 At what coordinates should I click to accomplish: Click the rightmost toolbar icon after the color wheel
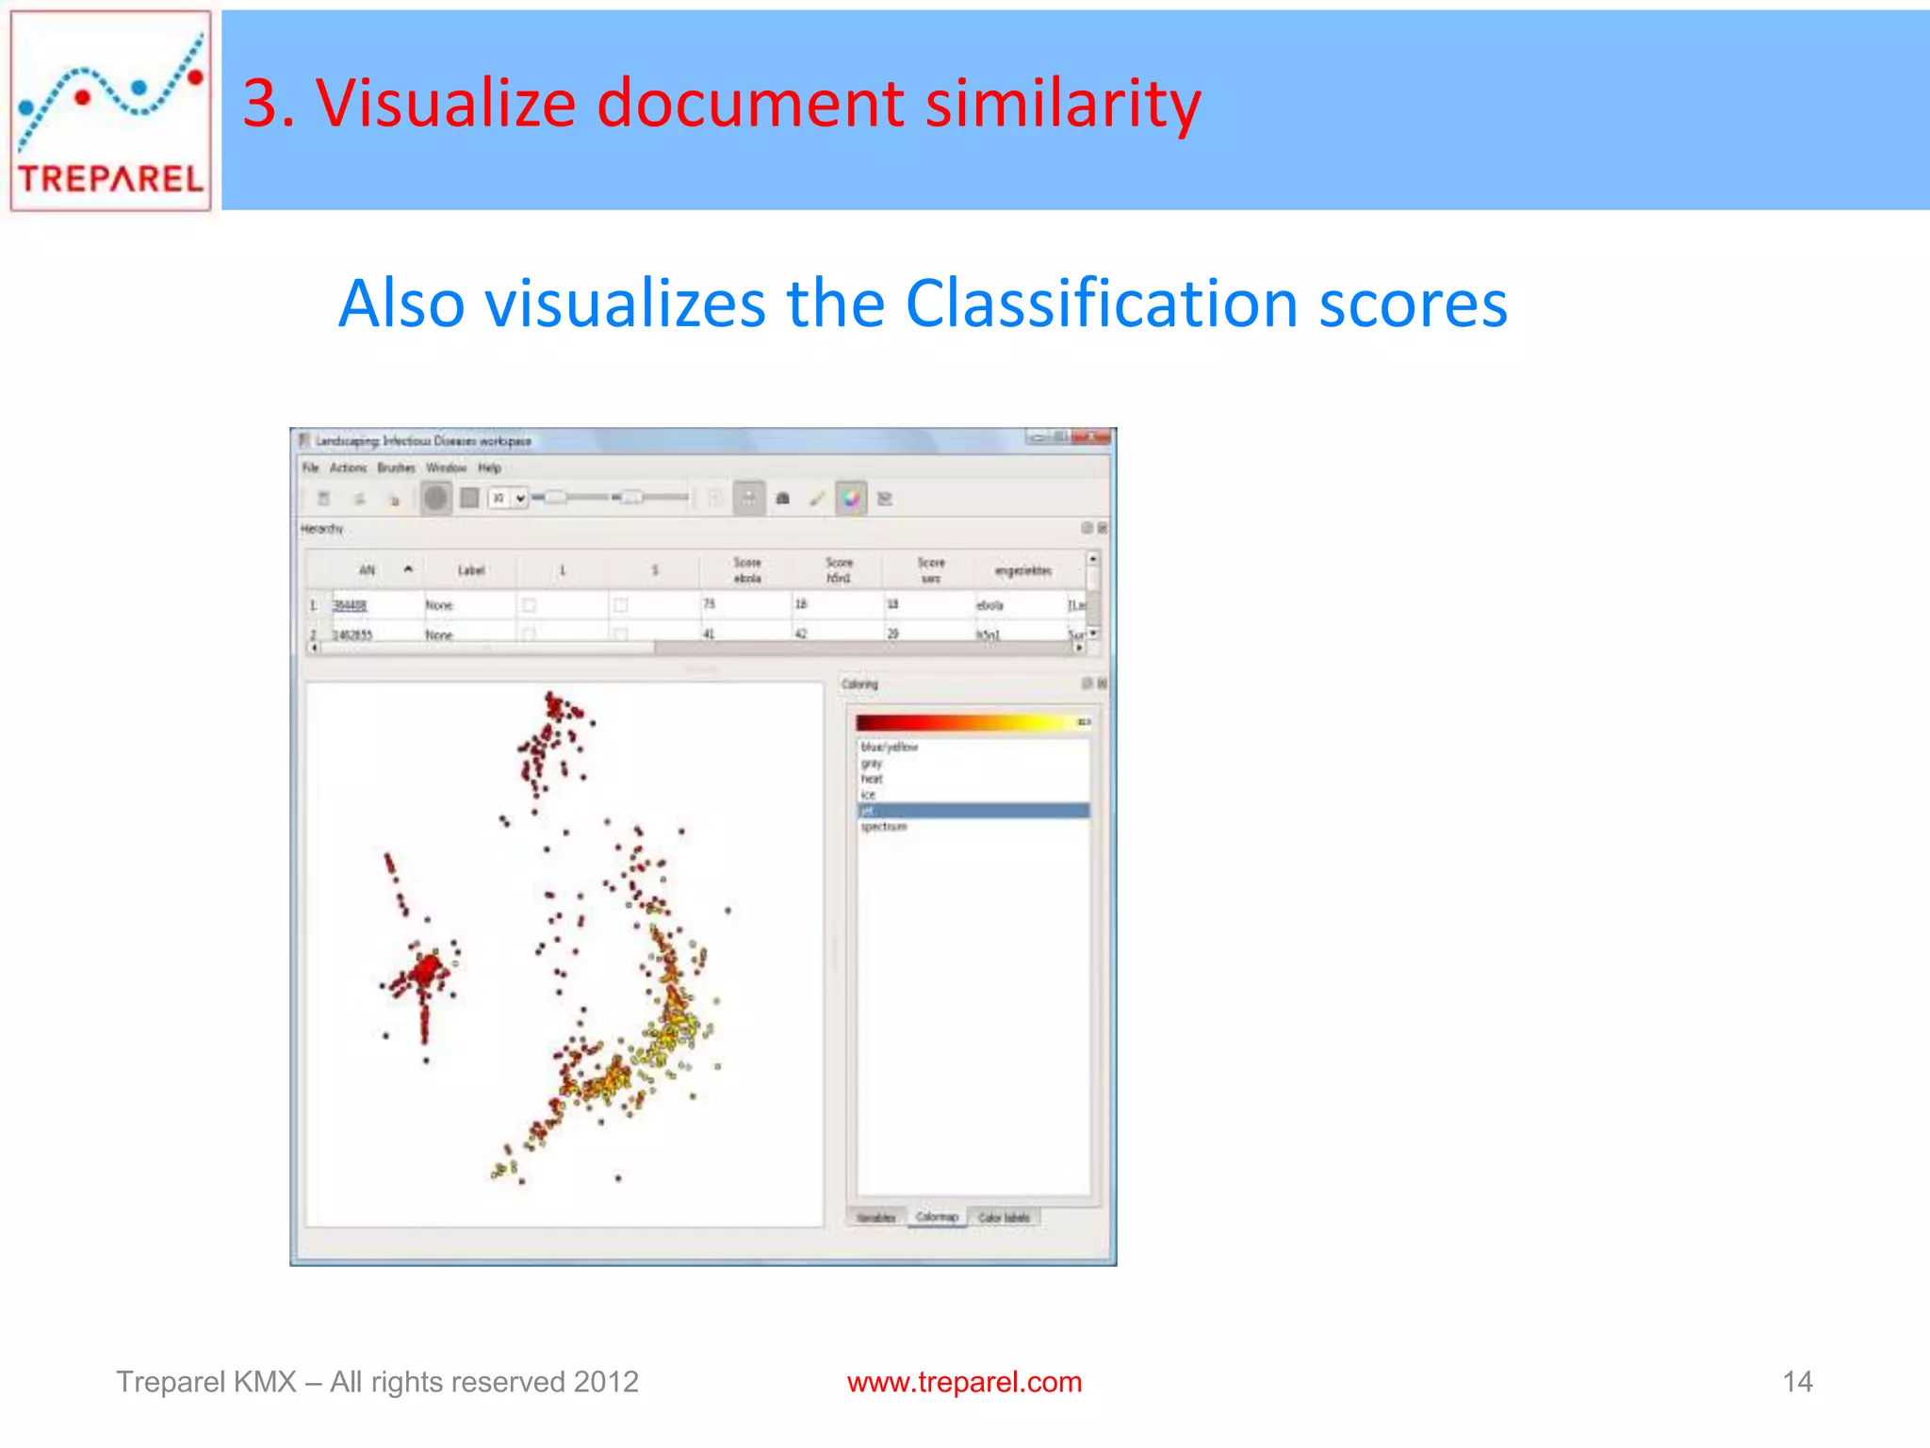click(885, 499)
